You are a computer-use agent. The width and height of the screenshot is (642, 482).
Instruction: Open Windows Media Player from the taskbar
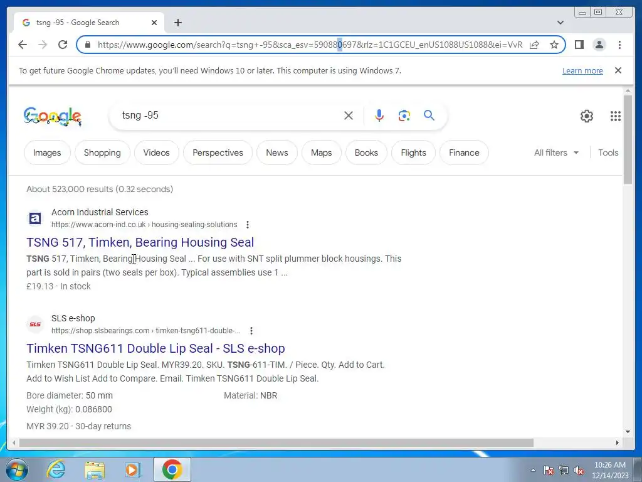(x=133, y=469)
